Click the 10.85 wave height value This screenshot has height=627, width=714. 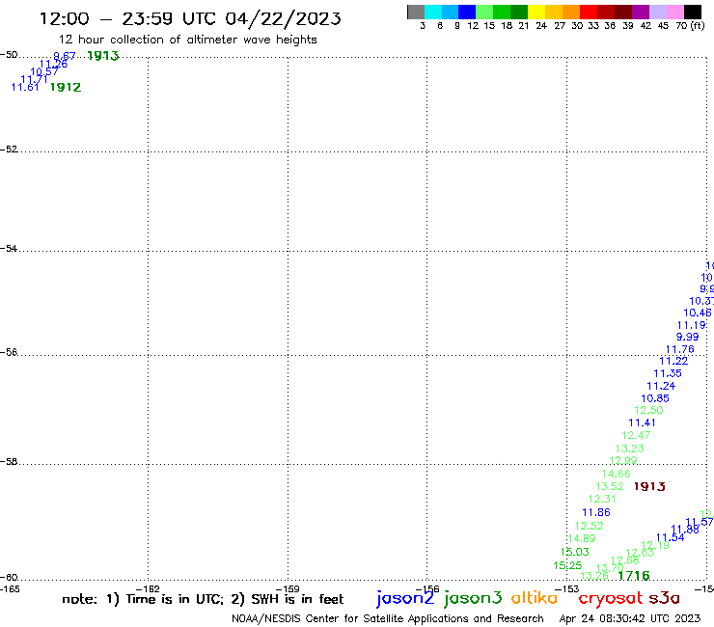tap(655, 398)
